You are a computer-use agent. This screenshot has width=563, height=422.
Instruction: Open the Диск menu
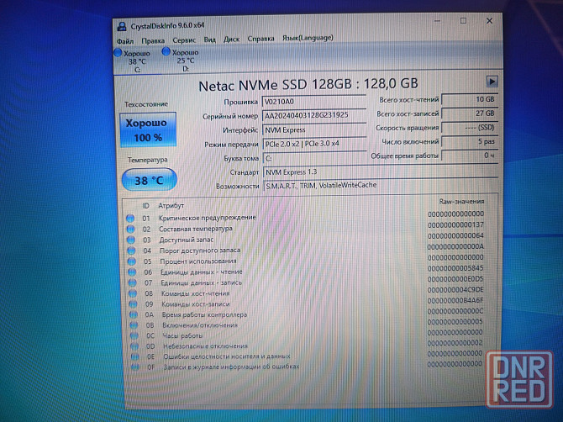232,40
